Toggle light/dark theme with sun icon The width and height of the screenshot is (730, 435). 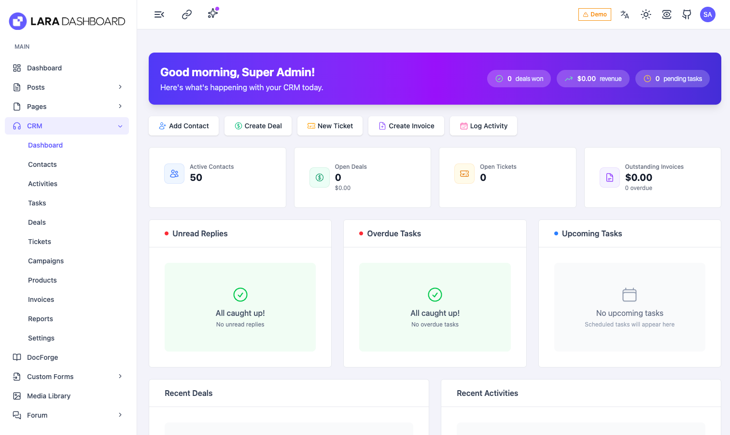tap(646, 14)
